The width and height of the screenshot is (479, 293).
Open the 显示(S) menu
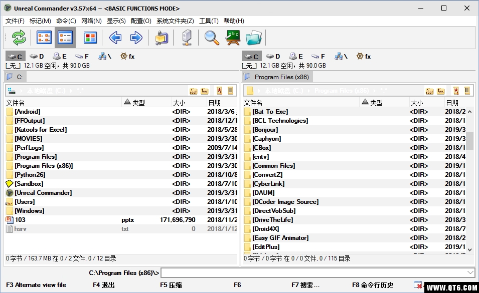point(116,21)
